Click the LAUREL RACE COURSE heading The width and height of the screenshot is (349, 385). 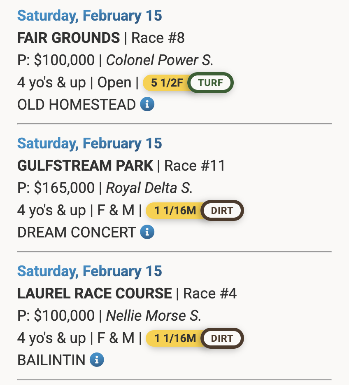95,294
